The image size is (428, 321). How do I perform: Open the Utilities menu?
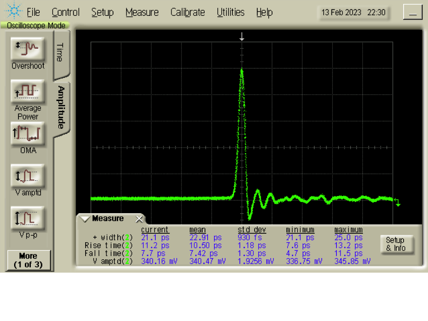click(231, 12)
